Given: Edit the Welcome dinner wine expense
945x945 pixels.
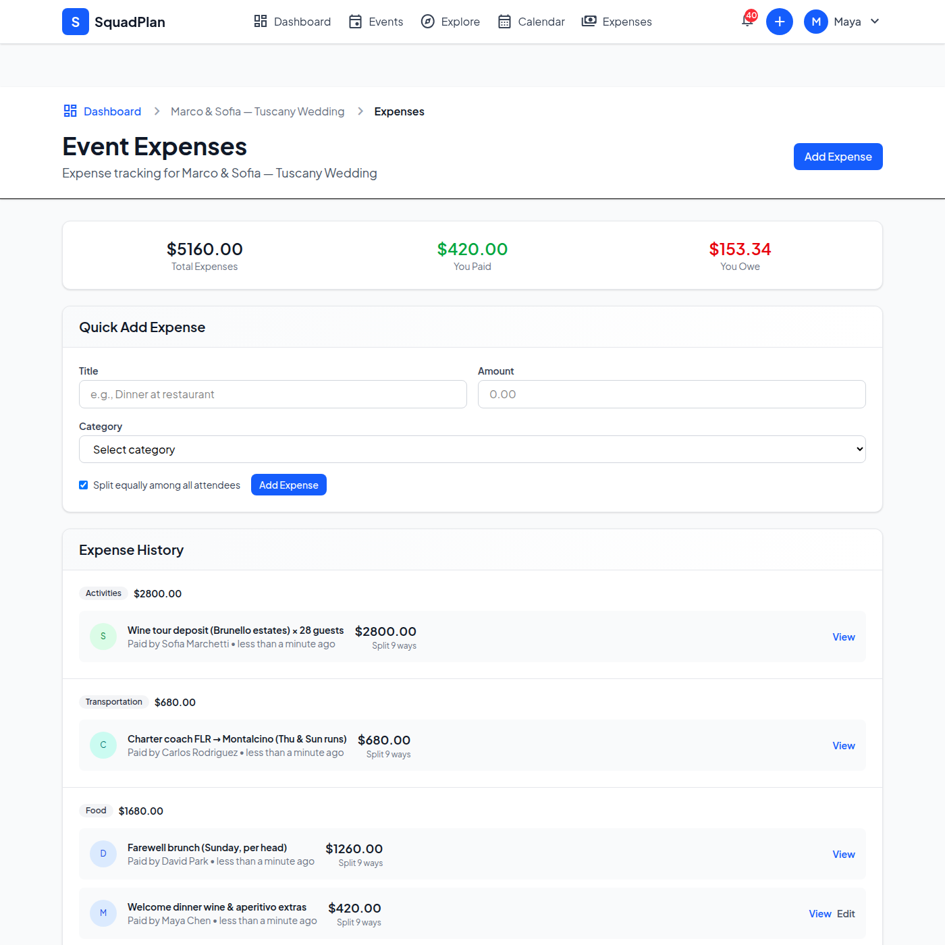Looking at the screenshot, I should pos(846,914).
